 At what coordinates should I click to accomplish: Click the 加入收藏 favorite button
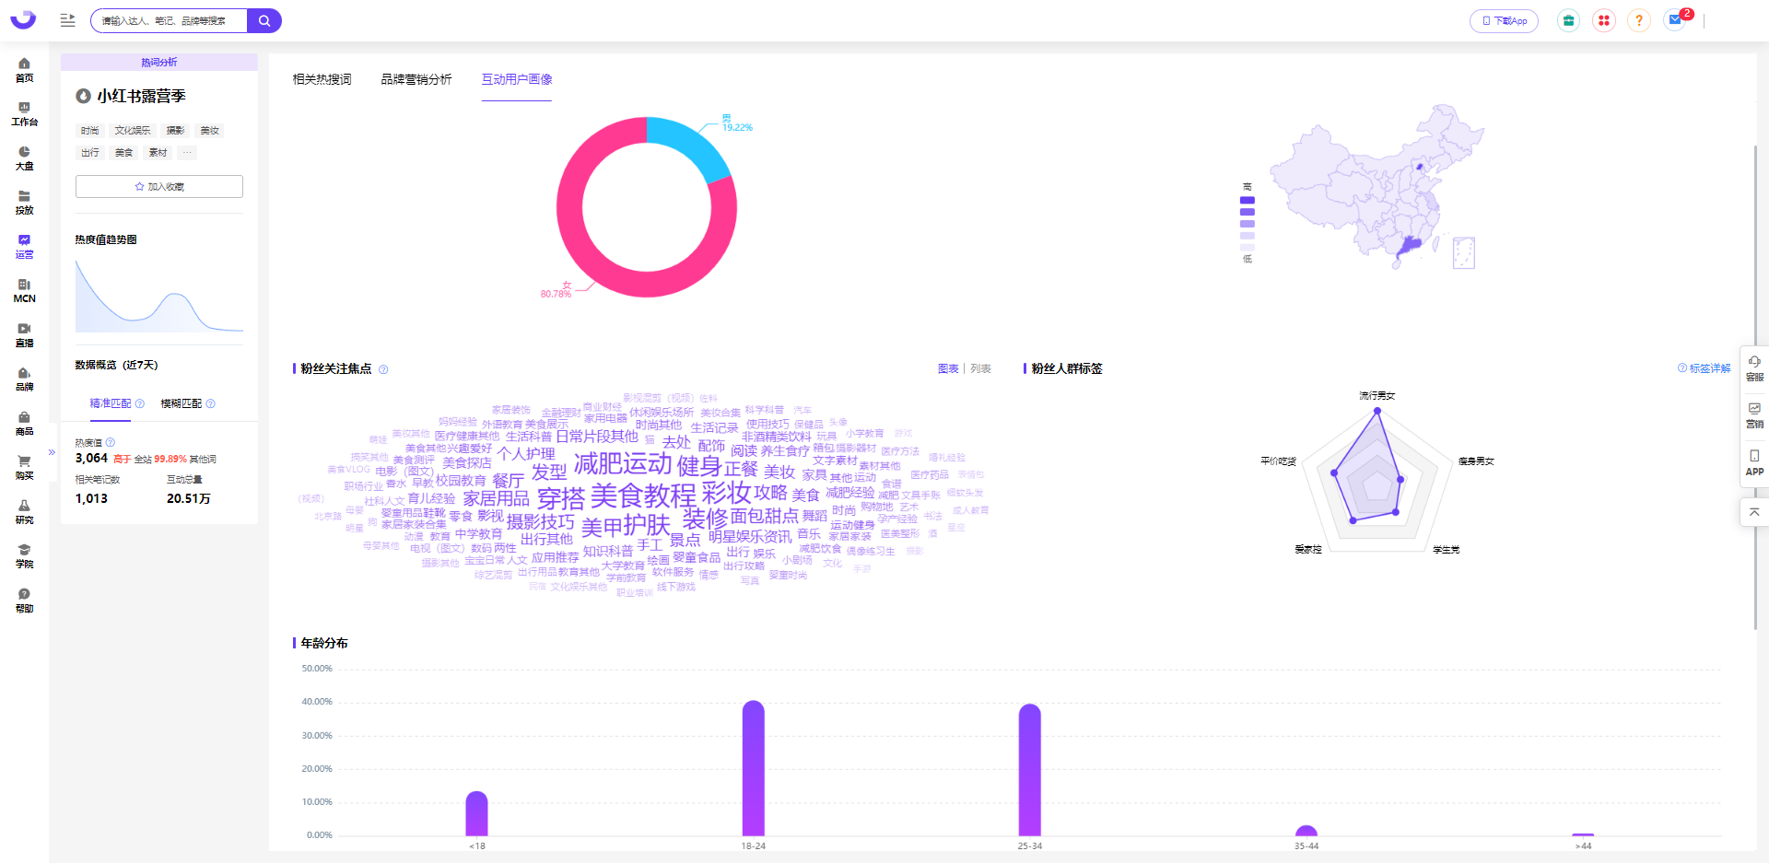click(159, 187)
